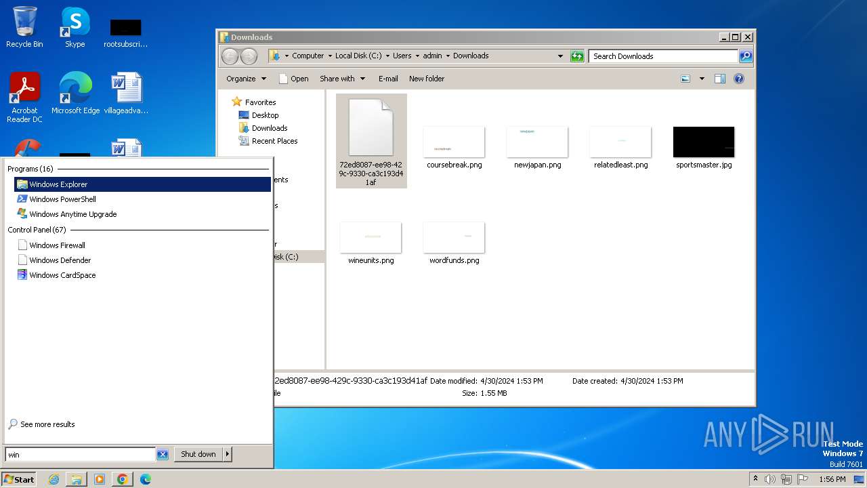Viewport: 867px width, 488px height.
Task: Click the volume icon in system tray
Action: tap(770, 479)
